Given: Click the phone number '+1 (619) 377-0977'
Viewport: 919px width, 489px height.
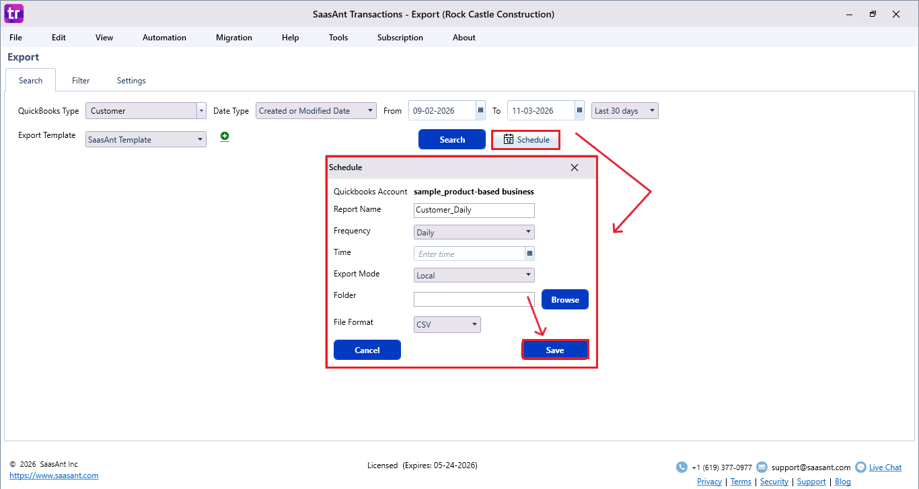Looking at the screenshot, I should (x=722, y=467).
